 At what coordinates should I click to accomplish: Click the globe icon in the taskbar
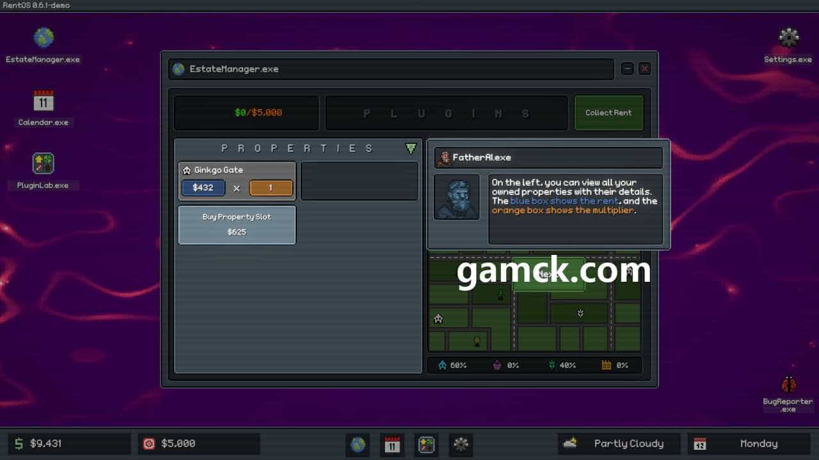[x=358, y=444]
